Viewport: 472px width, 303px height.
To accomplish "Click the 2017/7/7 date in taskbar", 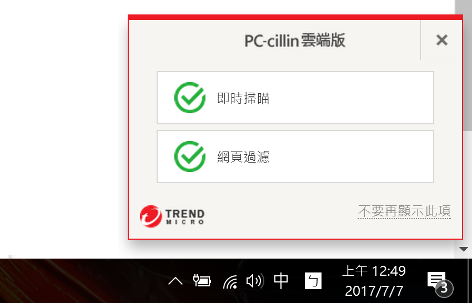I will (x=374, y=291).
